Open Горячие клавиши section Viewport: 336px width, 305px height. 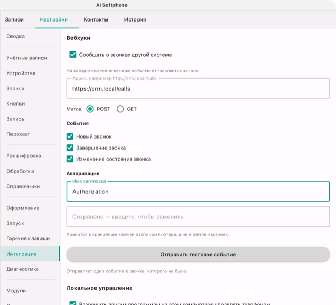coord(30,238)
